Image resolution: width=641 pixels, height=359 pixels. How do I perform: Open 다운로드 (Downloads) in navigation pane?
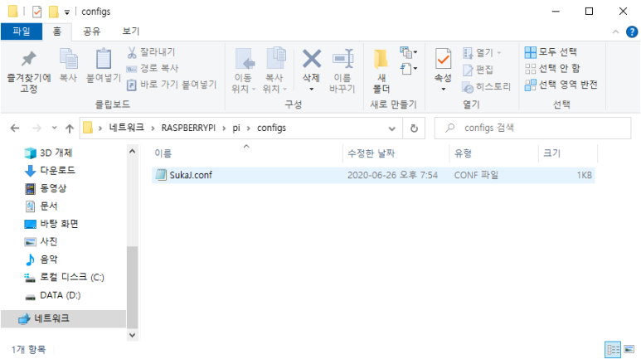coord(50,170)
